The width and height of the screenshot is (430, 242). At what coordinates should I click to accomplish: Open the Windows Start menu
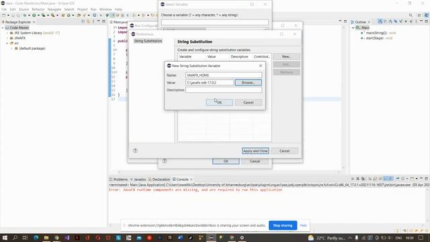click(5, 237)
